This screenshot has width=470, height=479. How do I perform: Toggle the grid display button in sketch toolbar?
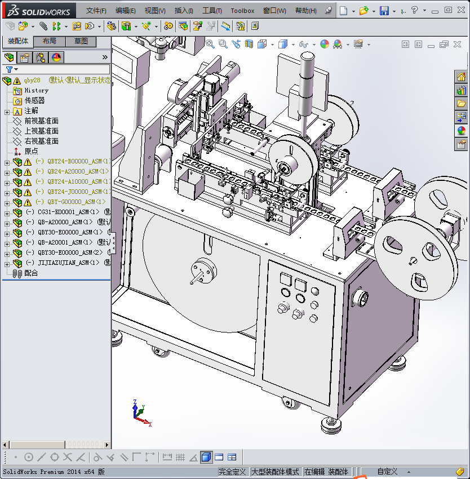[180, 457]
